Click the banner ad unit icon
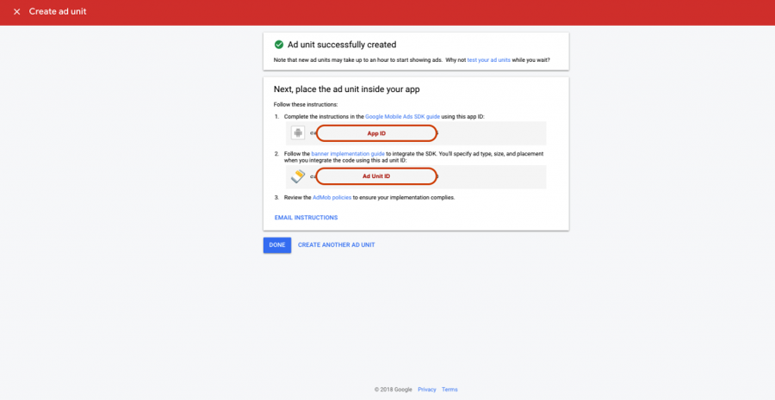 298,176
